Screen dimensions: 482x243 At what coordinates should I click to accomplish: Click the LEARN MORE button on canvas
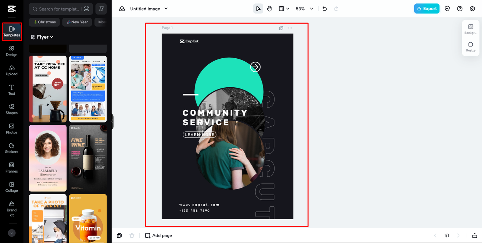200,135
